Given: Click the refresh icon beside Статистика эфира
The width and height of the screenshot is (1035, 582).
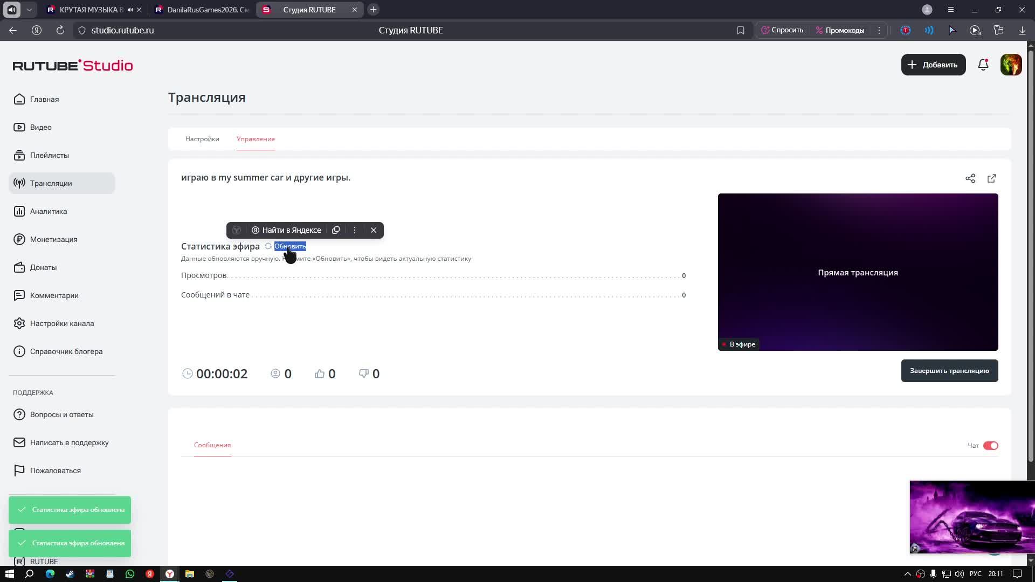Looking at the screenshot, I should pyautogui.click(x=268, y=246).
